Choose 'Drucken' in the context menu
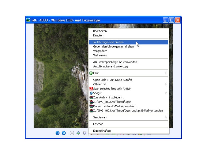The image size is (207, 155). pos(98,35)
